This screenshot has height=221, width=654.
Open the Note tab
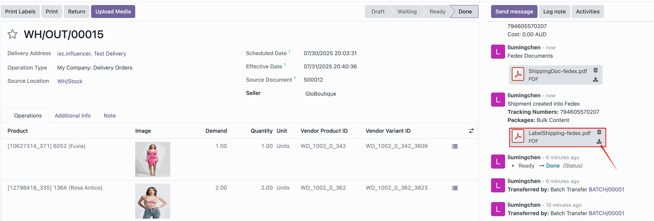[x=110, y=116]
